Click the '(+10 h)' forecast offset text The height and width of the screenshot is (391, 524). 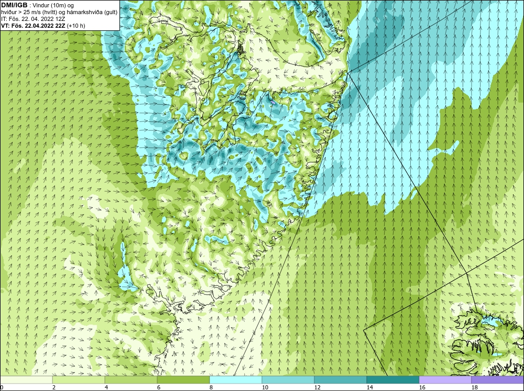[x=76, y=26]
